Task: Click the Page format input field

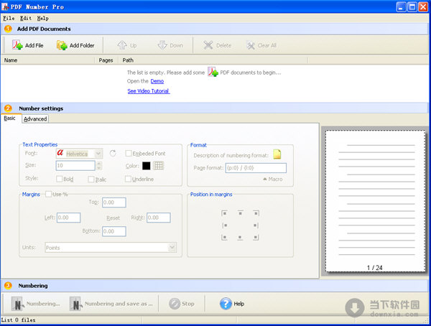Action: click(256, 168)
